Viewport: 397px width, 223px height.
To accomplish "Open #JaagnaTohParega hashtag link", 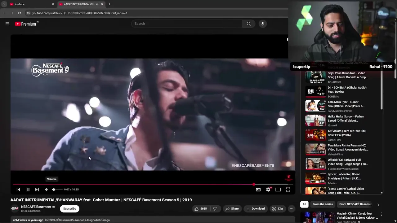I will tap(97, 220).
